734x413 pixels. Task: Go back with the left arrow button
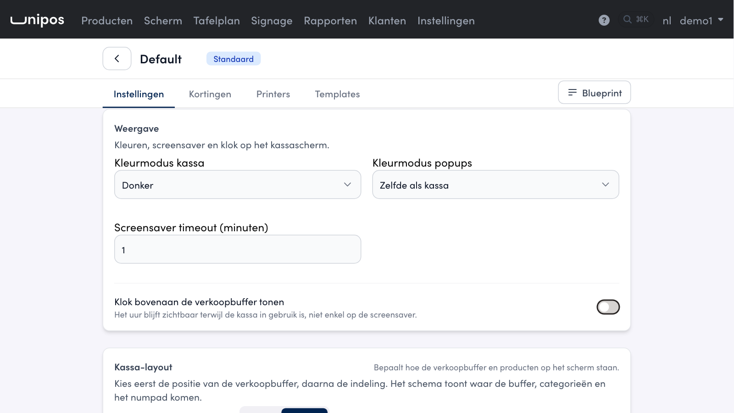[x=117, y=59]
